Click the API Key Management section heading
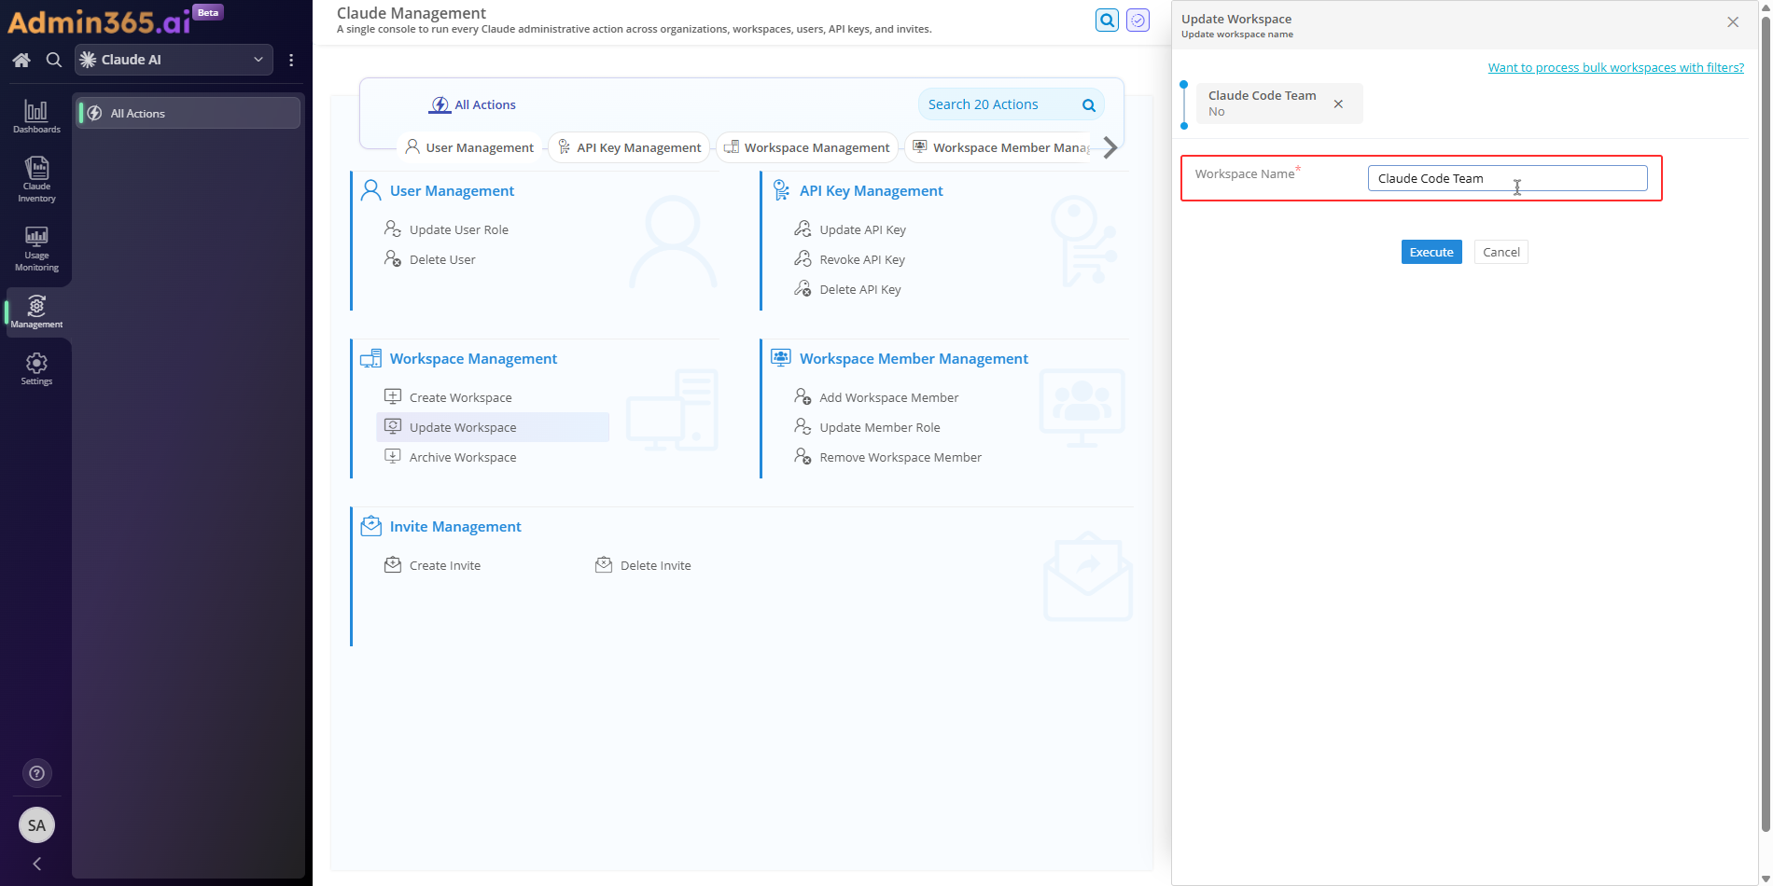 pyautogui.click(x=871, y=190)
